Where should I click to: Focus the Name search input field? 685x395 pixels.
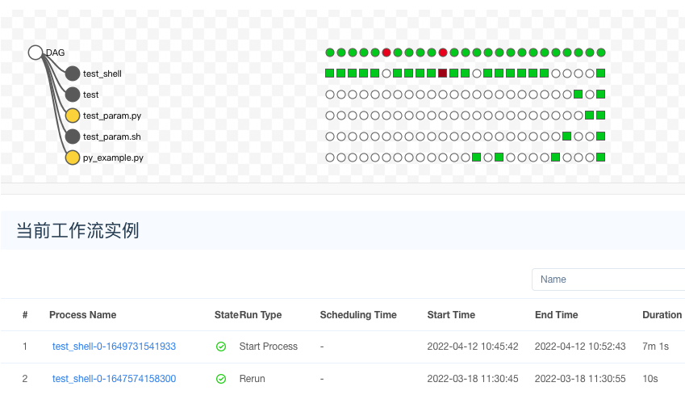608,279
